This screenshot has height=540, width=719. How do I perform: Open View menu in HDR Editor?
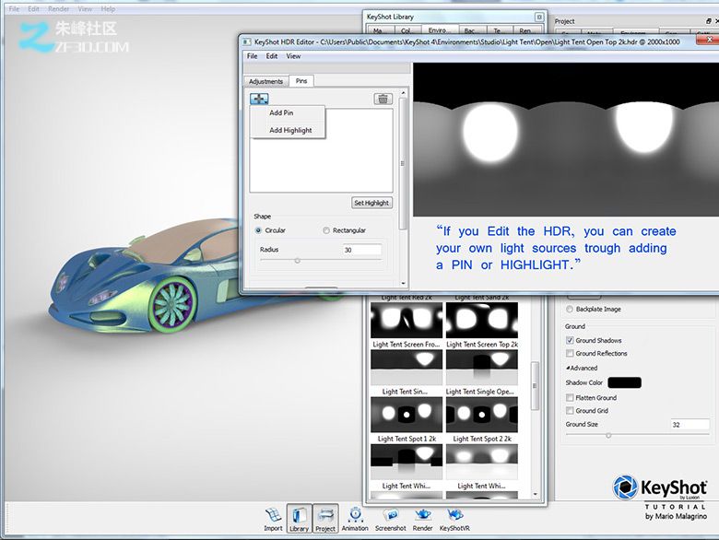point(293,56)
